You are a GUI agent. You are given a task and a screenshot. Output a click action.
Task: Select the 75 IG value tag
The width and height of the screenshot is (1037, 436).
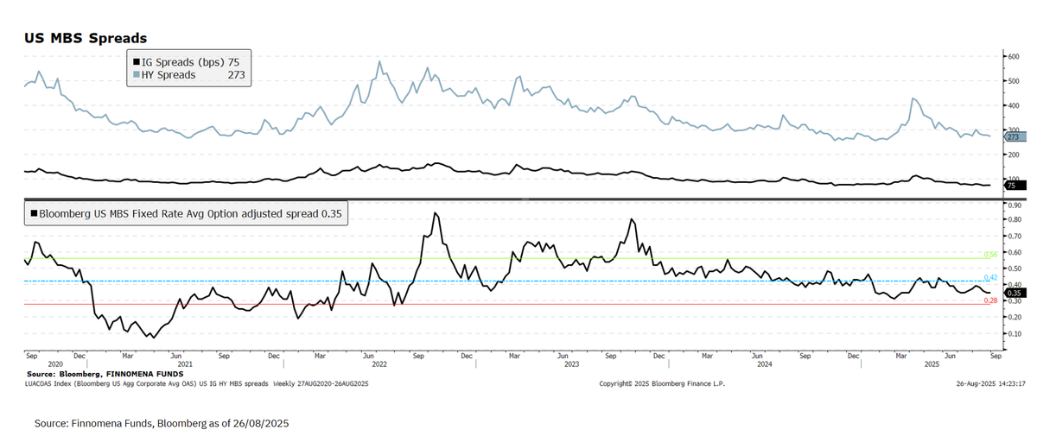(1010, 185)
